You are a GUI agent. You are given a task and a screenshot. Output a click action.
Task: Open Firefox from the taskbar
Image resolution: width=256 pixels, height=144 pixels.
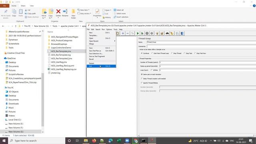pos(94,140)
